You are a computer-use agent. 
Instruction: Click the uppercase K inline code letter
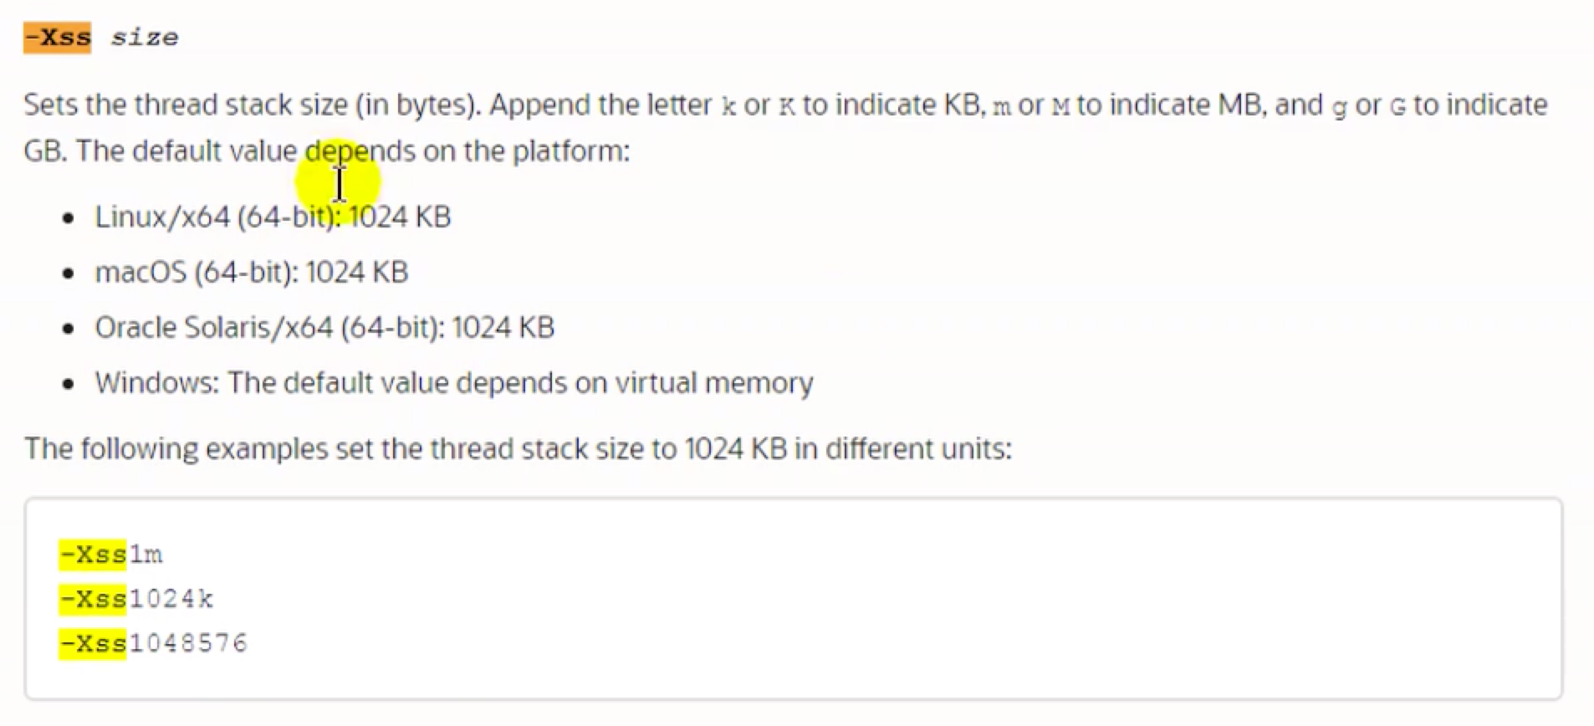786,107
